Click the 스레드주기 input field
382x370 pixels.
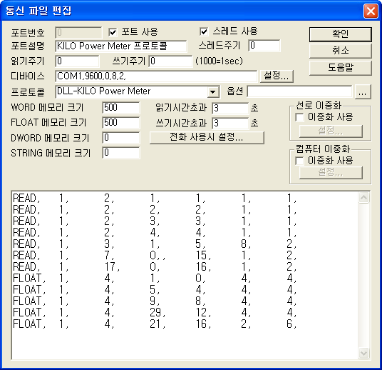click(264, 46)
